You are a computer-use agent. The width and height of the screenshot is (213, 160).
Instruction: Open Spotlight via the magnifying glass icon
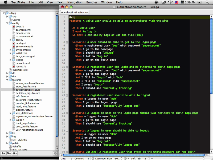[207, 2]
